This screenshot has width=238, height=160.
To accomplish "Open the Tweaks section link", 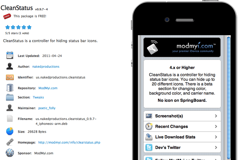I will tap(38, 97).
